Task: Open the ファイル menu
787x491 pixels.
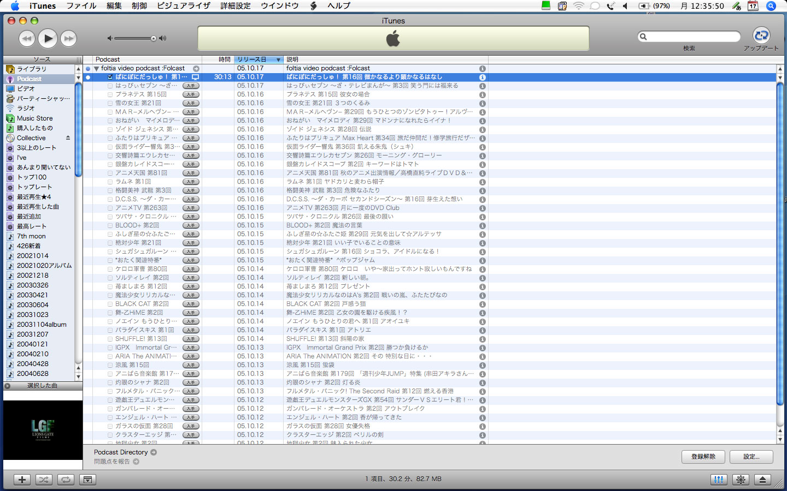Action: coord(81,6)
